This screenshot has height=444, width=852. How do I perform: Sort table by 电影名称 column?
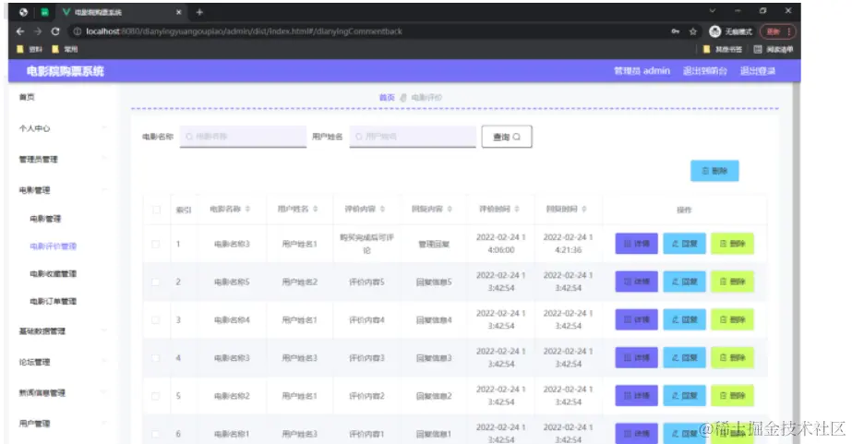click(247, 209)
